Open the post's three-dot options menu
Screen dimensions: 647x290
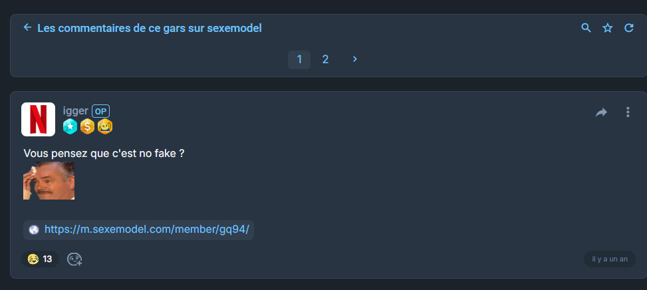click(628, 112)
